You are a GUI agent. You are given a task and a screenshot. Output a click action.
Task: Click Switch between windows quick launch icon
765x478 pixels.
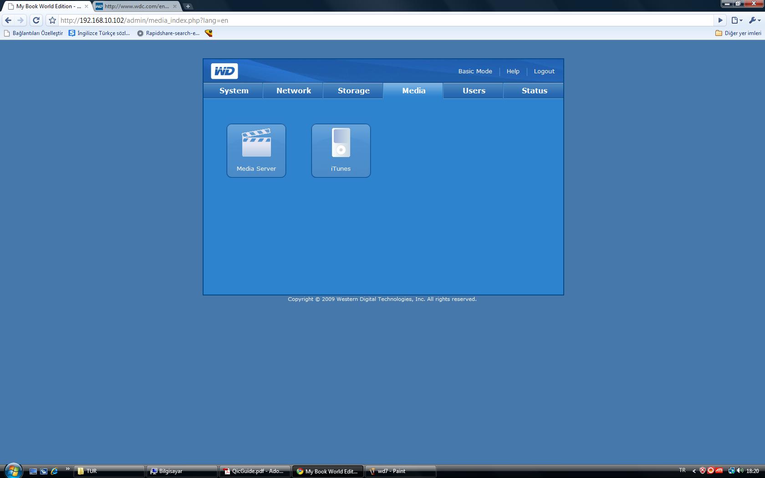point(44,471)
